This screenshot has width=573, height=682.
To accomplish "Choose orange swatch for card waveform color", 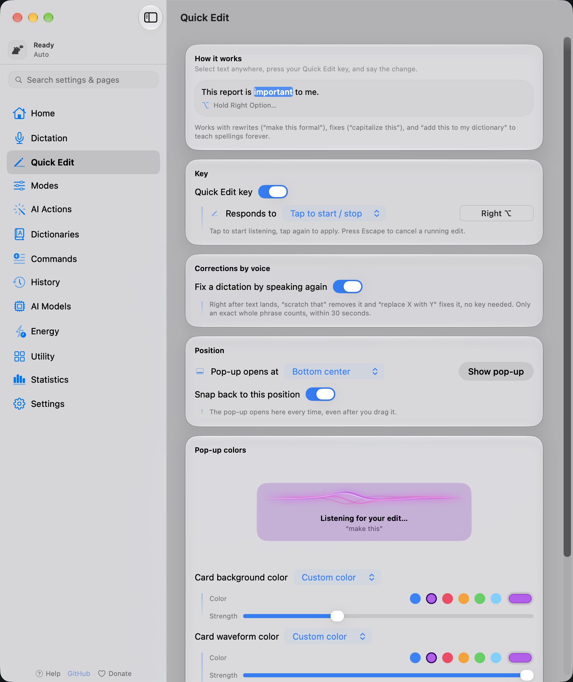I will coord(463,658).
